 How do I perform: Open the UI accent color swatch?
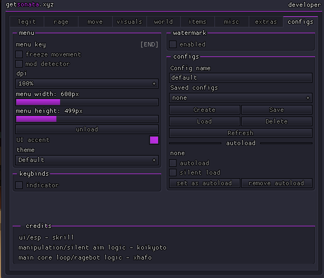click(154, 140)
